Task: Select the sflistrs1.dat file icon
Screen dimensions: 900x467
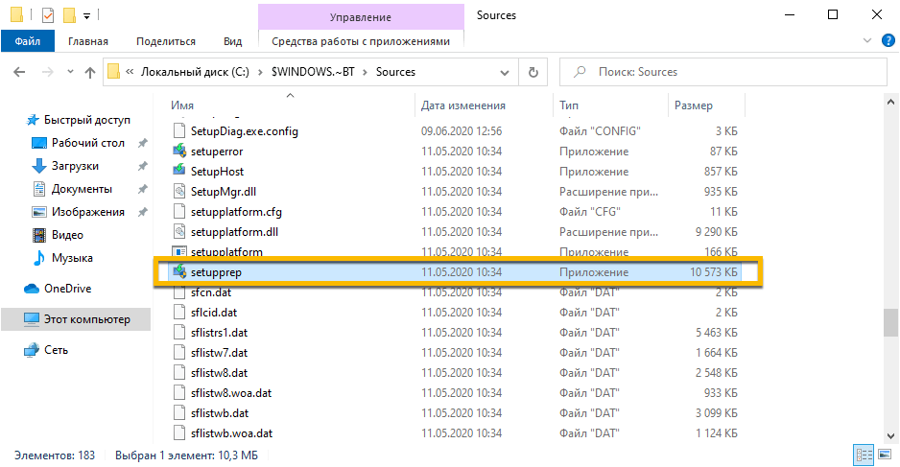Action: point(179,332)
